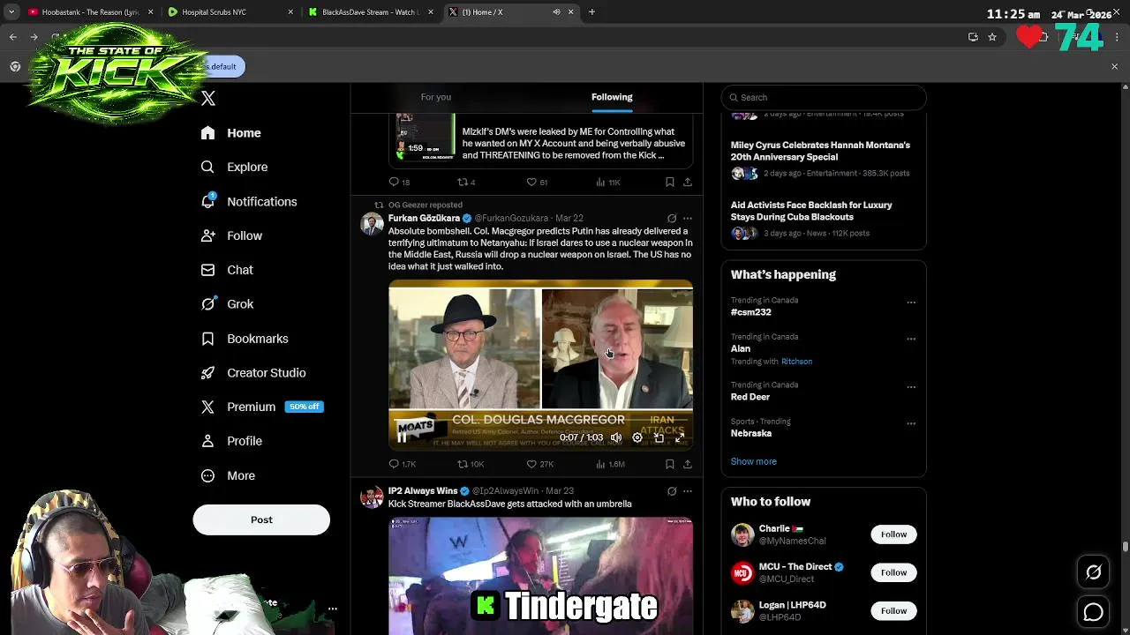Open more options for #csm232 trend
The height and width of the screenshot is (635, 1130).
pyautogui.click(x=911, y=303)
